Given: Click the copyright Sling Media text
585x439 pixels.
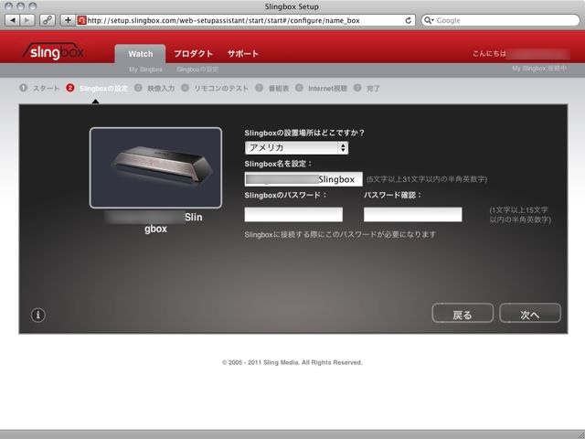Looking at the screenshot, I should click(x=292, y=362).
